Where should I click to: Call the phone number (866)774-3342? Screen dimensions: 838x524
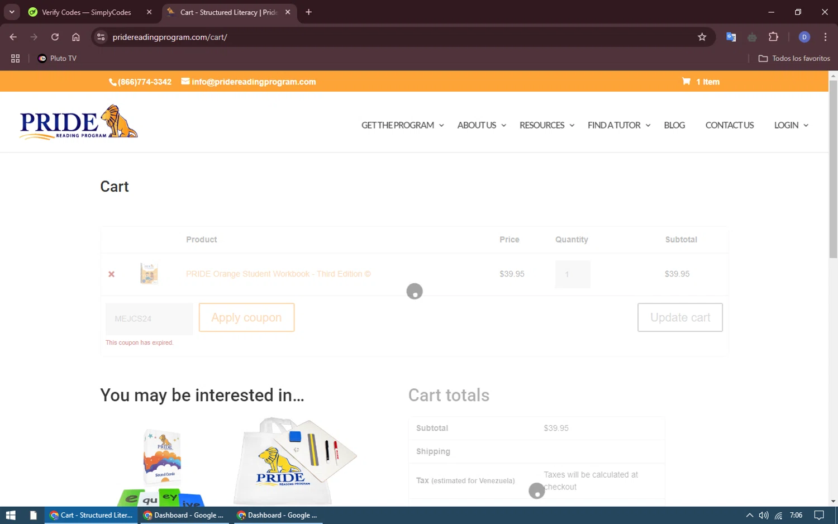click(x=140, y=82)
